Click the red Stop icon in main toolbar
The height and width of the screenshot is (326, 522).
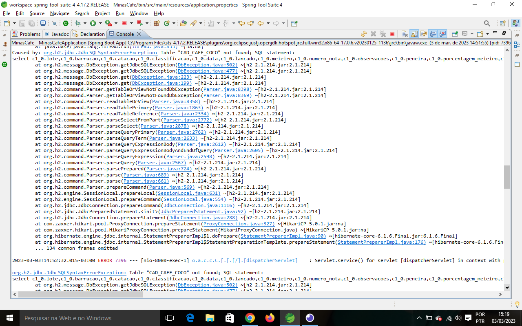tap(124, 23)
